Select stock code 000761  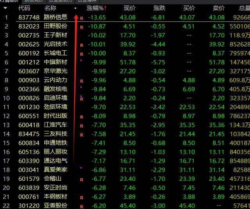[x=29, y=197]
